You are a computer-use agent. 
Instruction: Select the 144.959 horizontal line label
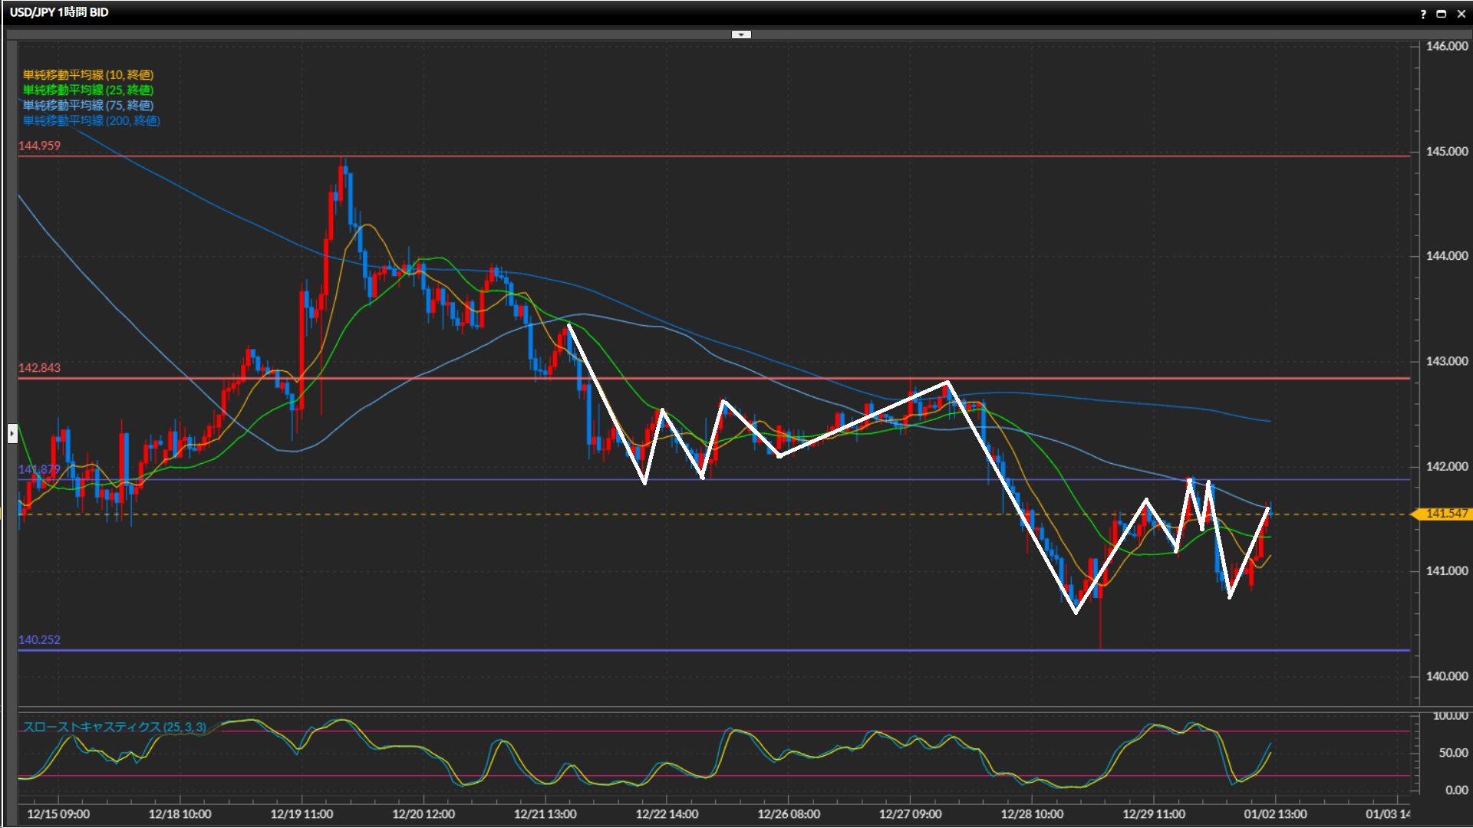tap(39, 146)
